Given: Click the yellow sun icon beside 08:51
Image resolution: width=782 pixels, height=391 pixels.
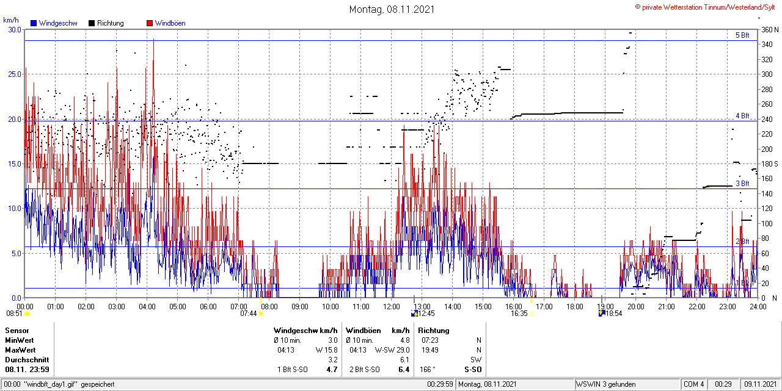Looking at the screenshot, I should [27, 314].
